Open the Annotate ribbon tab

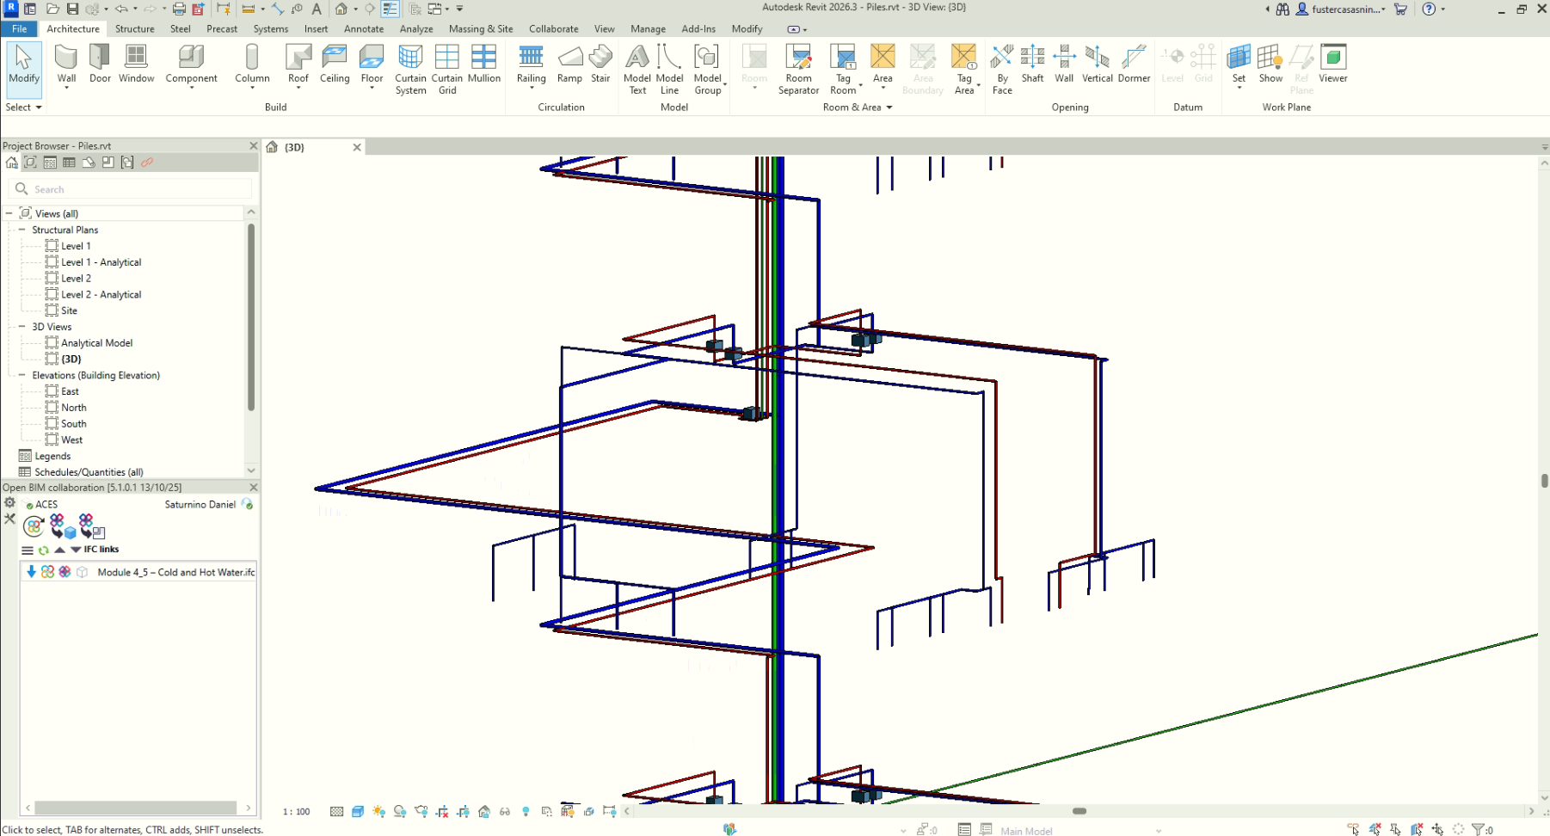[364, 28]
